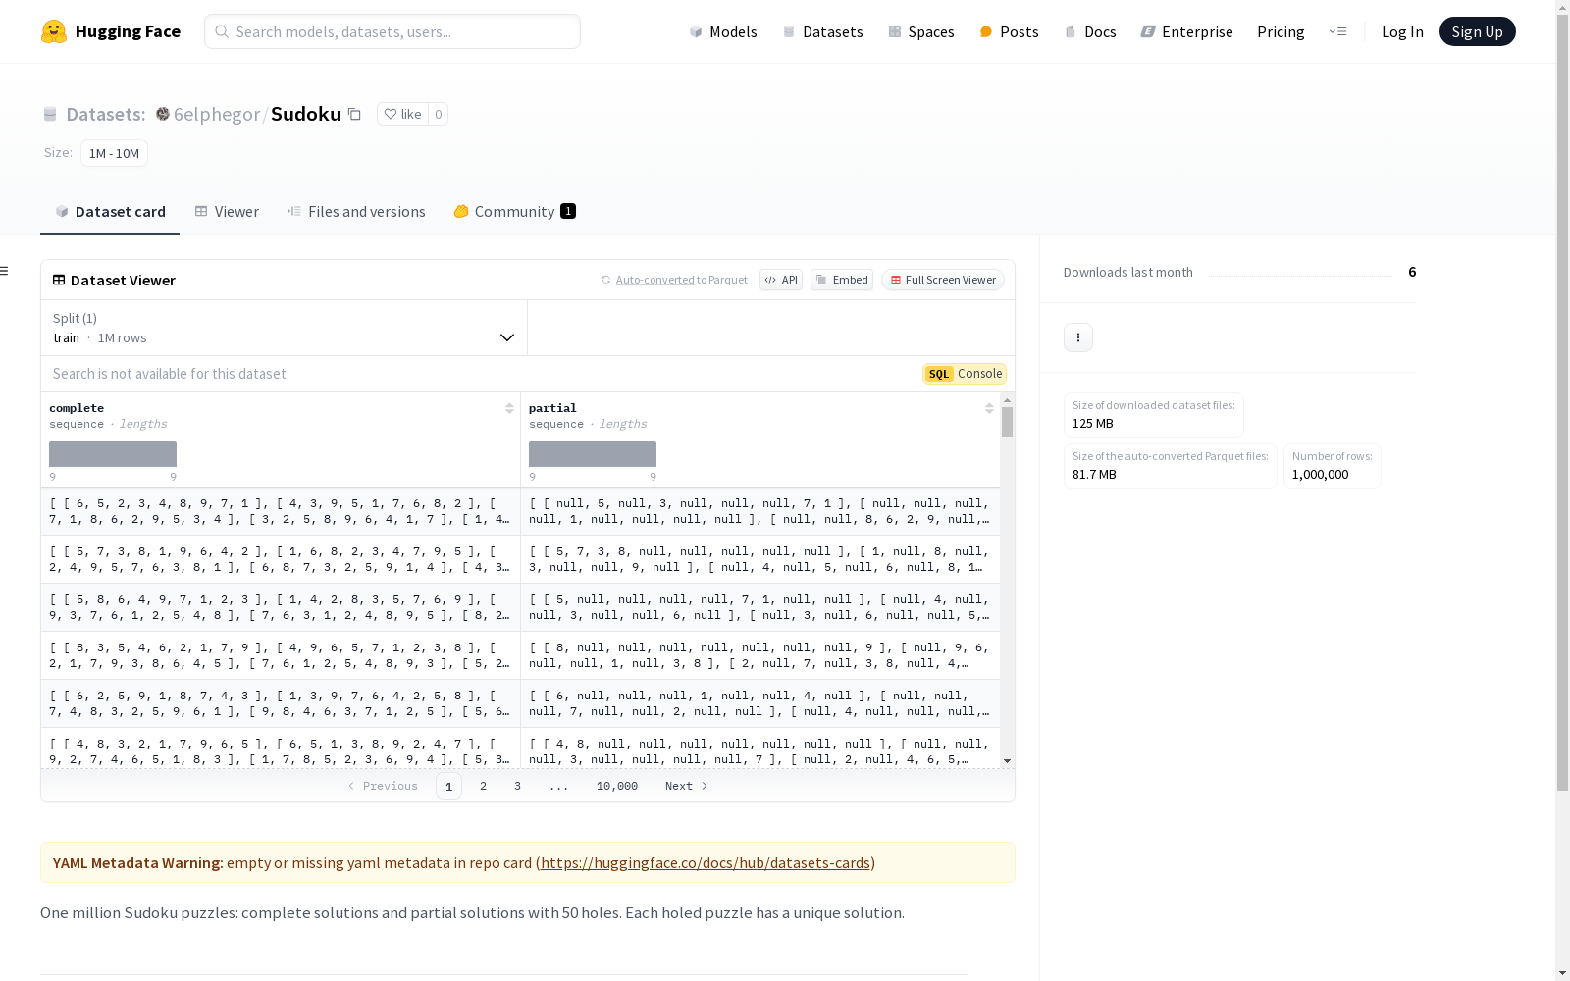
Task: Click the Downloads last month label
Action: [1128, 272]
